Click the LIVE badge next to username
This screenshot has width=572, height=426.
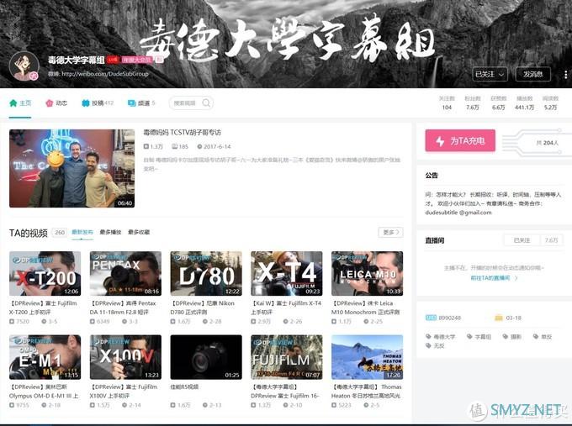pyautogui.click(x=113, y=60)
